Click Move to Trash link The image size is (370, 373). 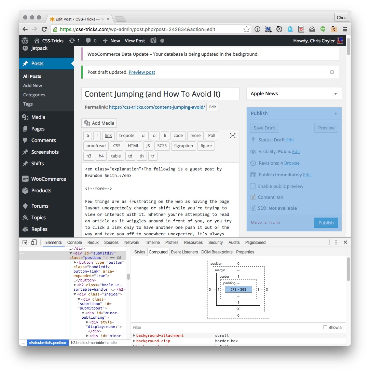coord(265,222)
